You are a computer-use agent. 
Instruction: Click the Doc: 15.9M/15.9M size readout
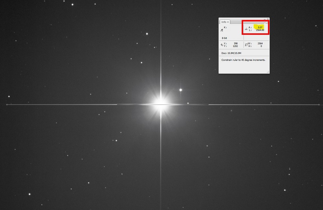pos(232,53)
